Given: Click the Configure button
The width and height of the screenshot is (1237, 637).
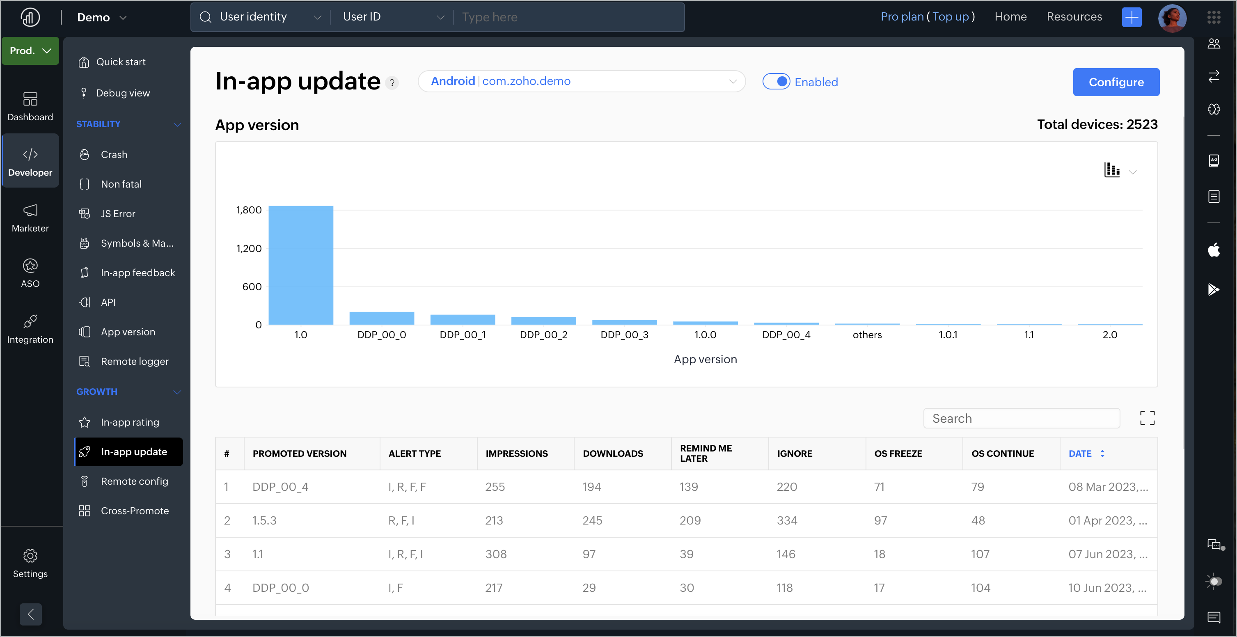Looking at the screenshot, I should 1116,82.
